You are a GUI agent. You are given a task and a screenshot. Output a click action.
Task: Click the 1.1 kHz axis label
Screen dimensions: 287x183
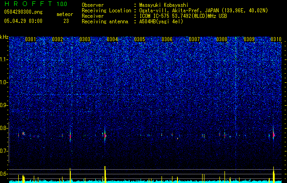pos(4,59)
